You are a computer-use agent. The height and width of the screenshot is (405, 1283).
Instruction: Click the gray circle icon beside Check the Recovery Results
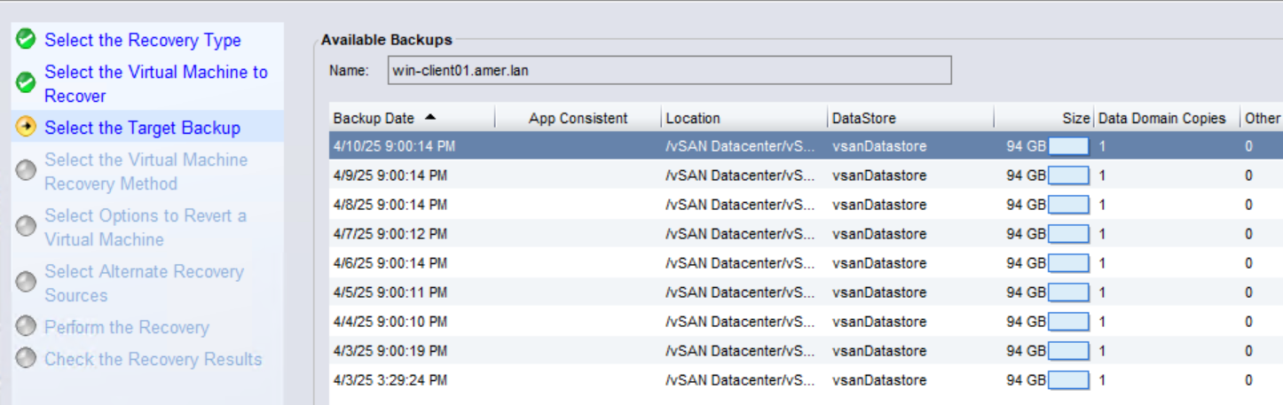(x=26, y=359)
